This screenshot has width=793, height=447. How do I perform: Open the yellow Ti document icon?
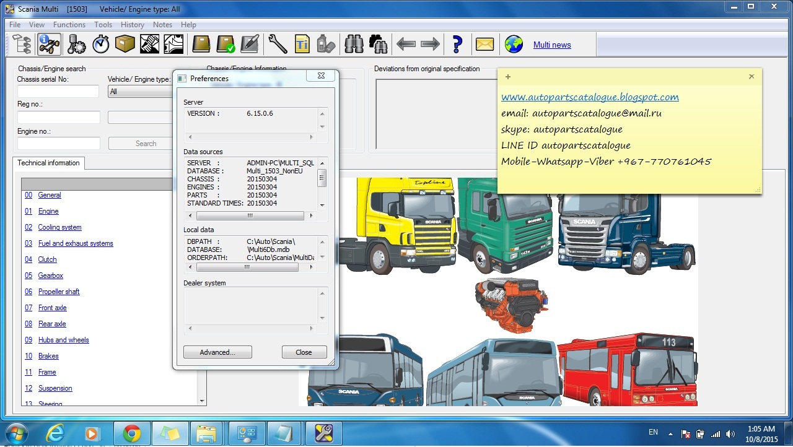(x=302, y=44)
